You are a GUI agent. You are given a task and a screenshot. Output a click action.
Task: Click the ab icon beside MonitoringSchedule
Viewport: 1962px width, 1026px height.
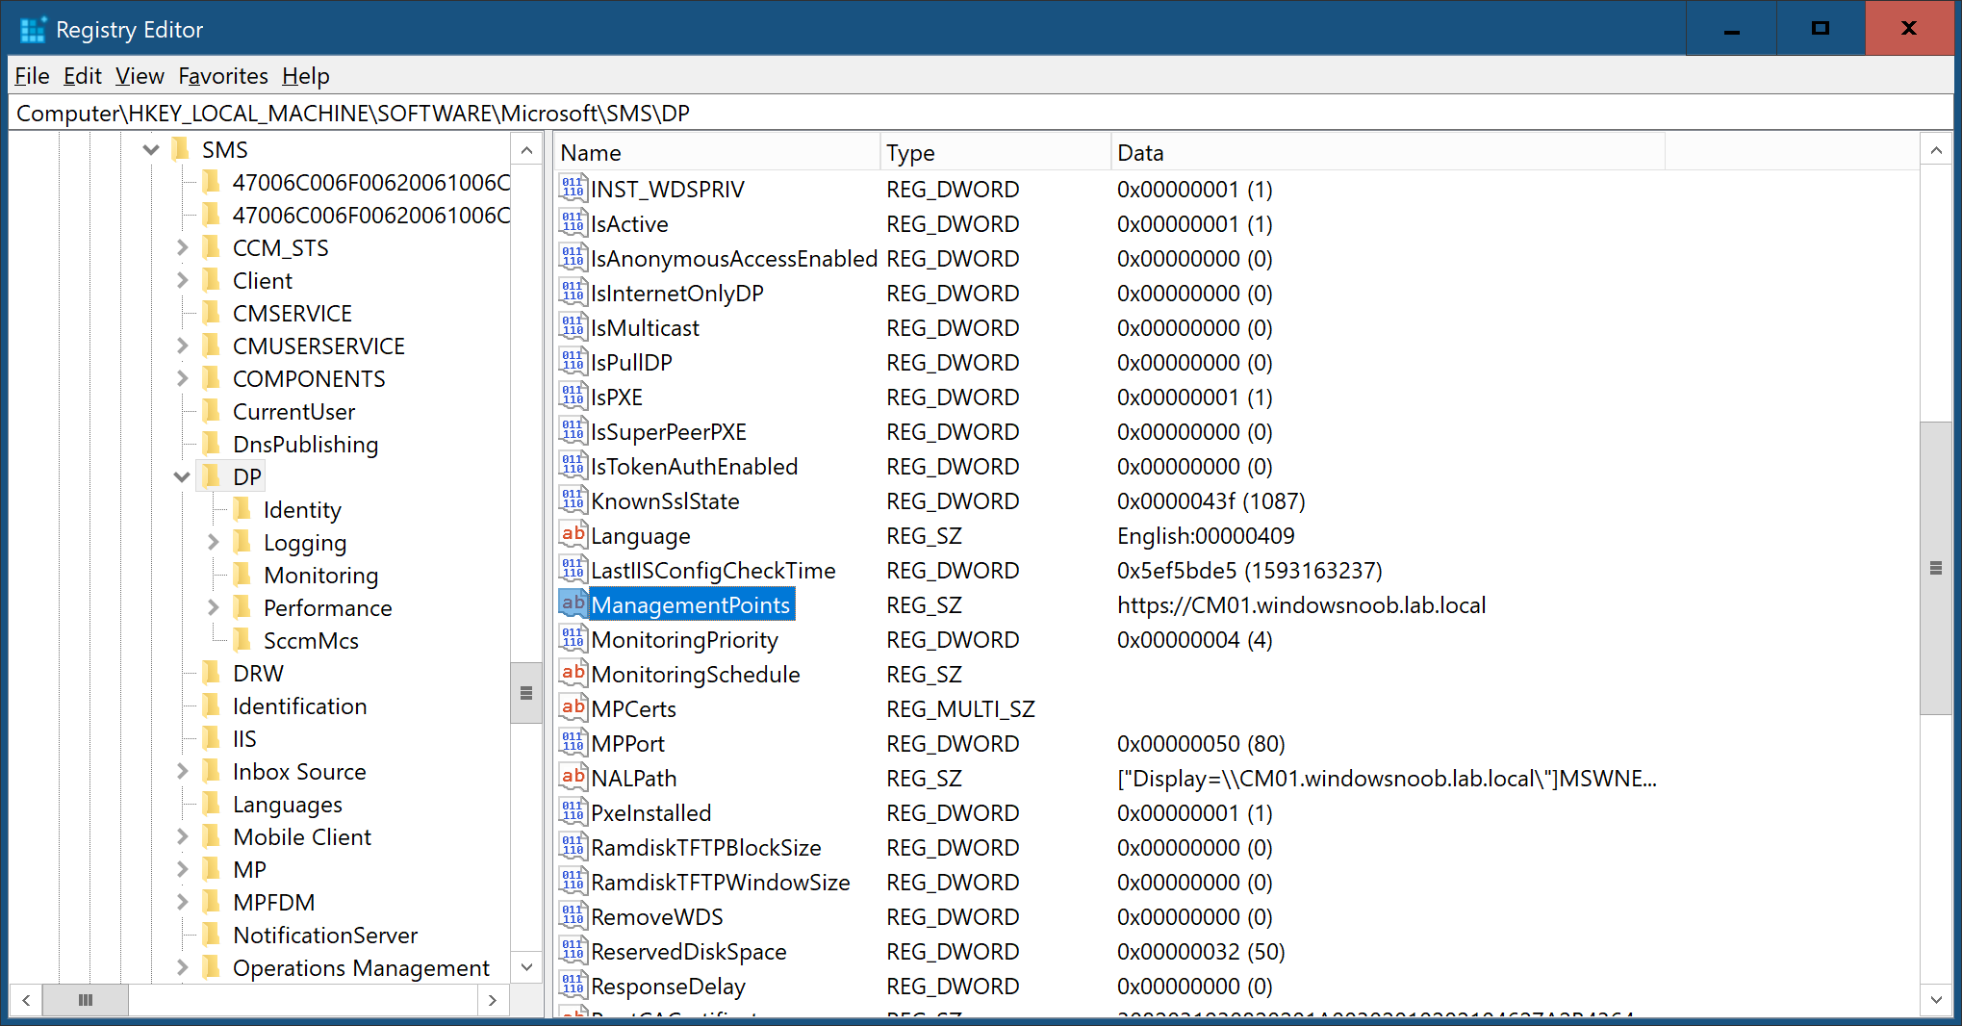tap(573, 674)
